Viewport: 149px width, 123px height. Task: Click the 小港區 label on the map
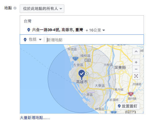coord(88,95)
